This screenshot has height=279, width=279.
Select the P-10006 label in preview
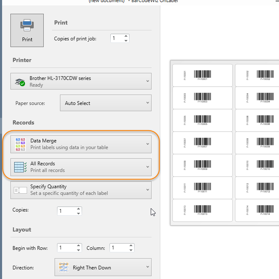[257, 120]
